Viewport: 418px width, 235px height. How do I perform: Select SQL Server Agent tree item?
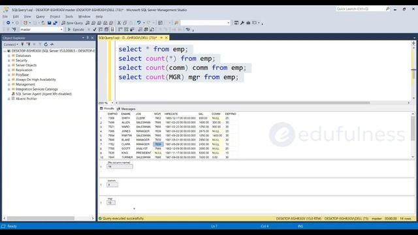(x=42, y=94)
